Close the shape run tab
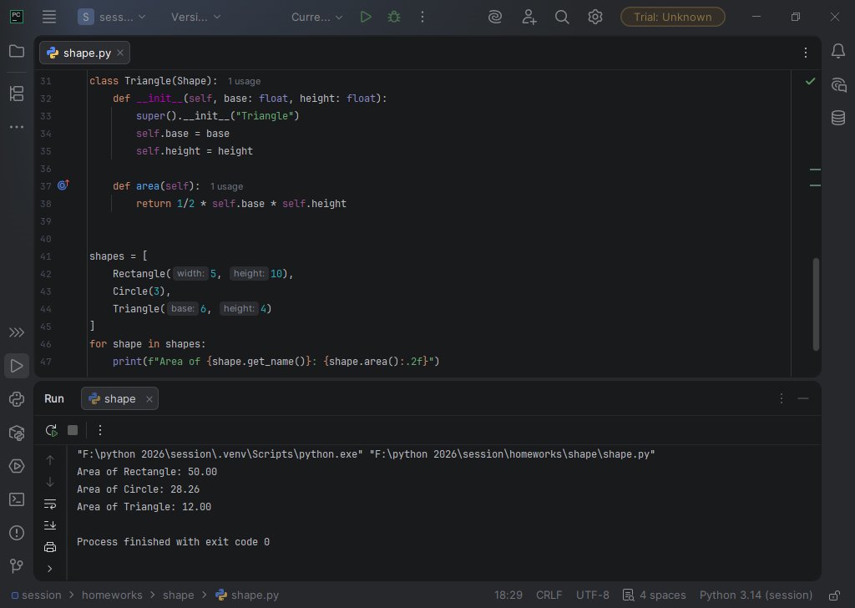Screen dimensions: 855x608 click(x=149, y=399)
